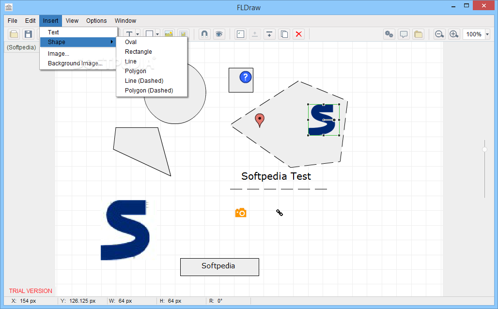Image resolution: width=498 pixels, height=309 pixels.
Task: Open the Window menu
Action: click(x=125, y=21)
